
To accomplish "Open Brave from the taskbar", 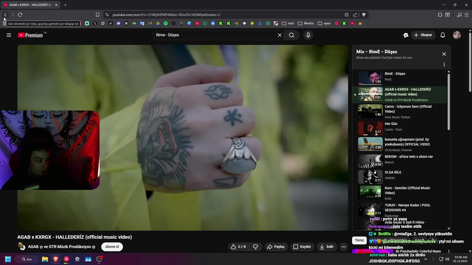I will [x=56, y=259].
